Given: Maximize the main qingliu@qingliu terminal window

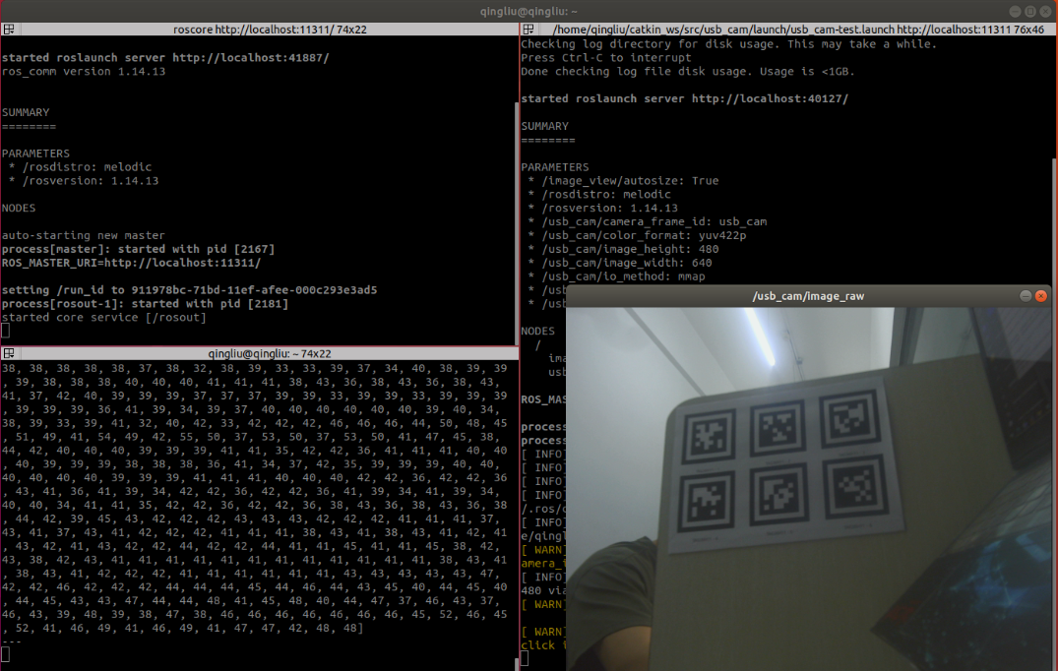Looking at the screenshot, I should coord(1030,12).
